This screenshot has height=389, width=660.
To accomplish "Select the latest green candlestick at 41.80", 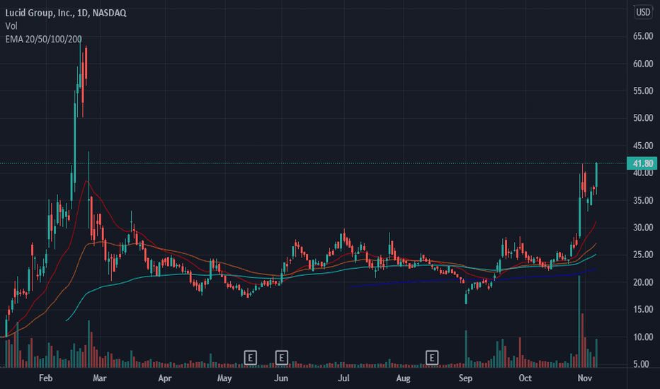I will (x=596, y=175).
